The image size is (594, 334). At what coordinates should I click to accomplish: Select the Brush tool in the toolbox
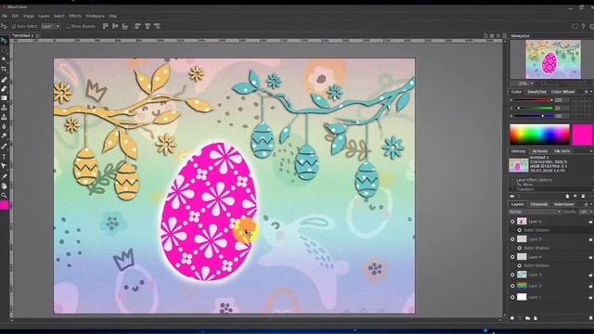point(4,80)
